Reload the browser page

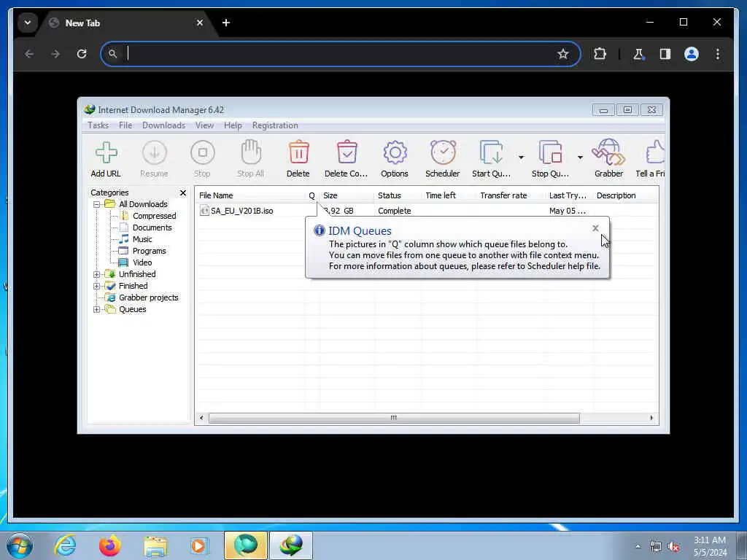click(82, 54)
